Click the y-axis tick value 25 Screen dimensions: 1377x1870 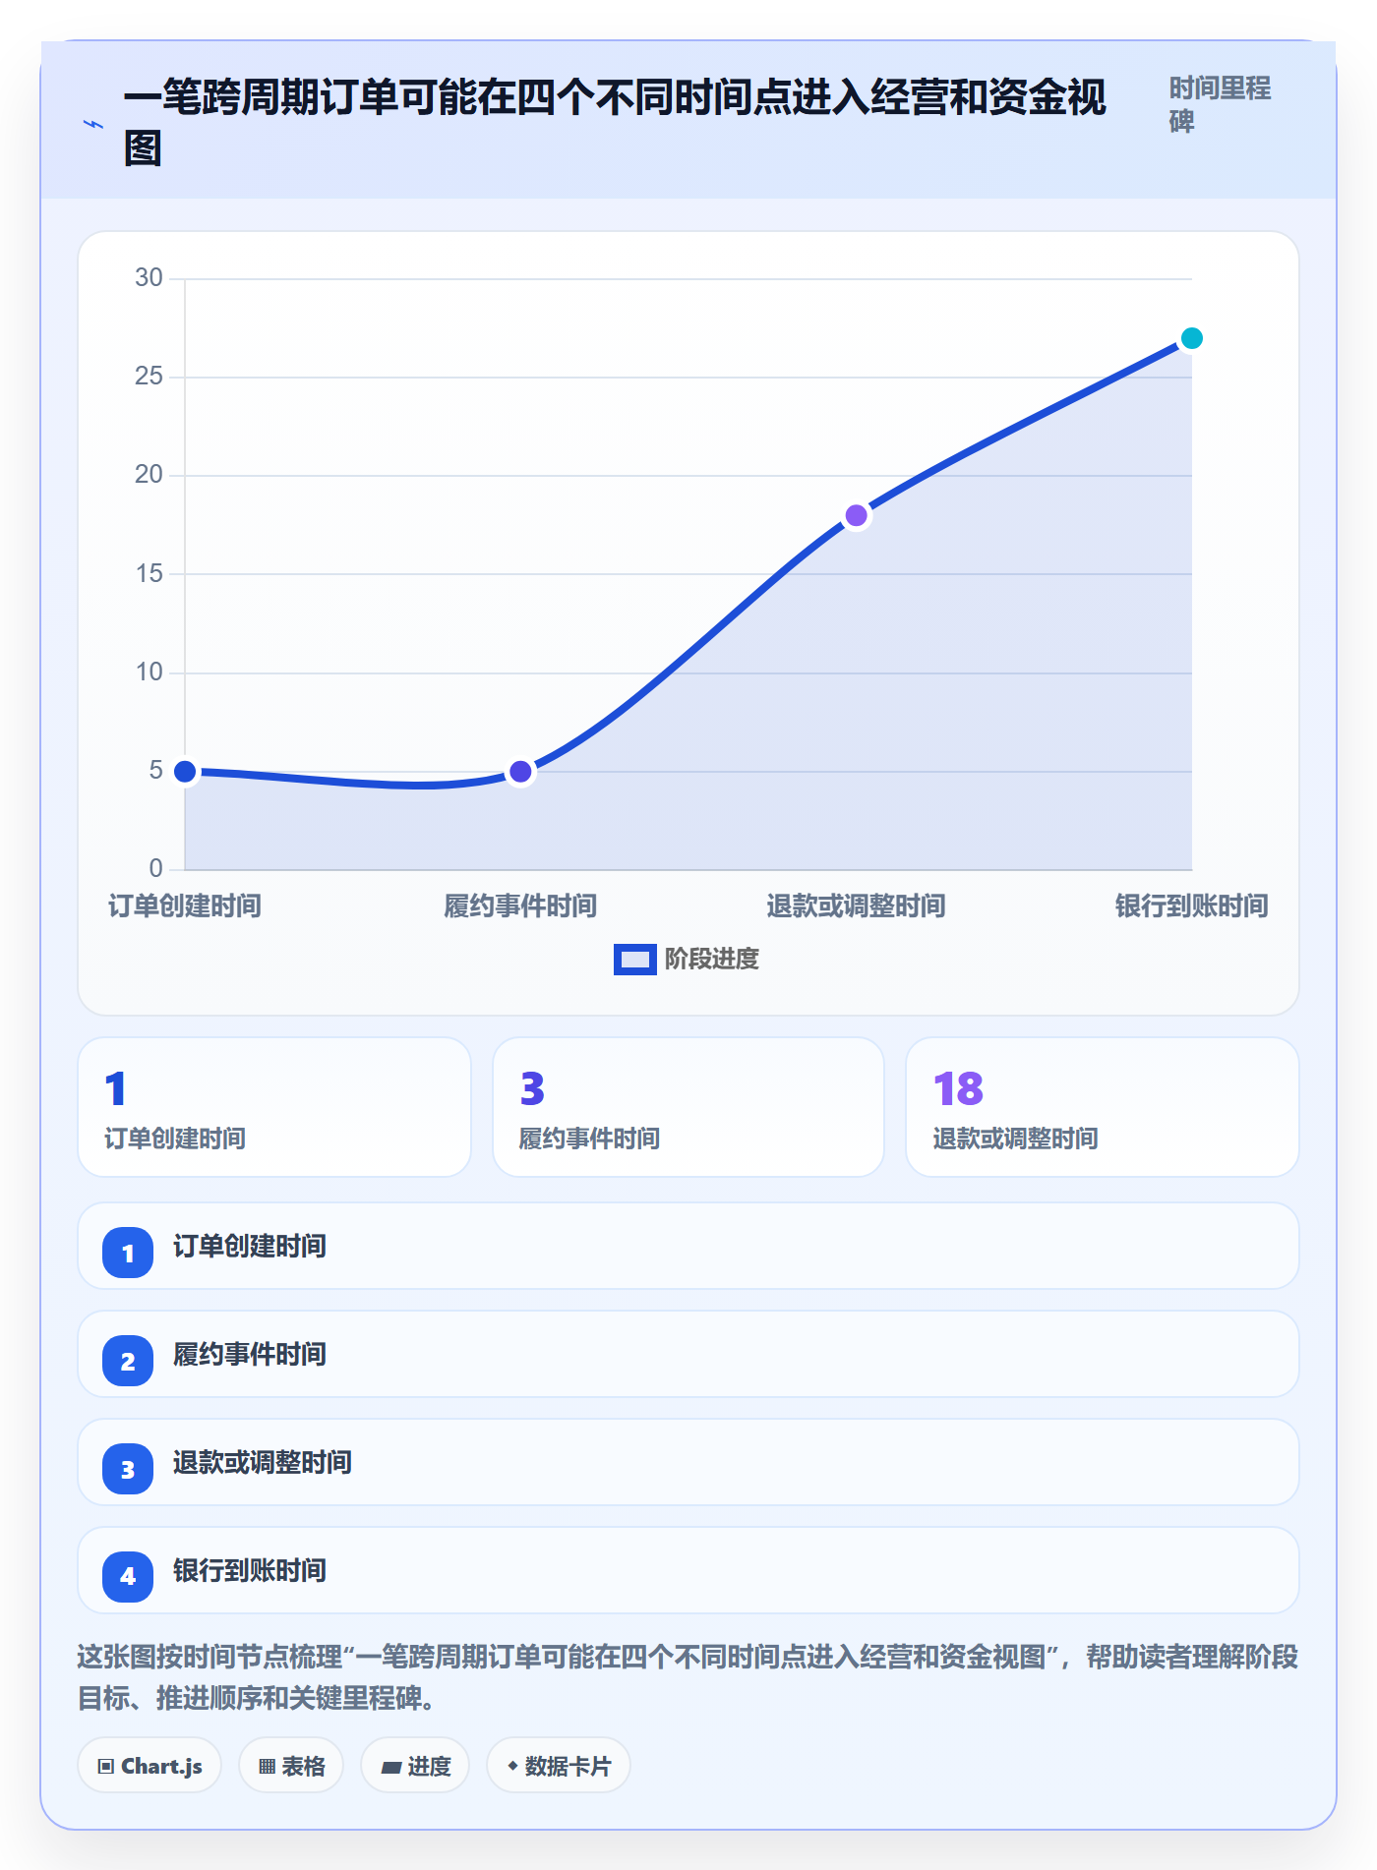149,377
